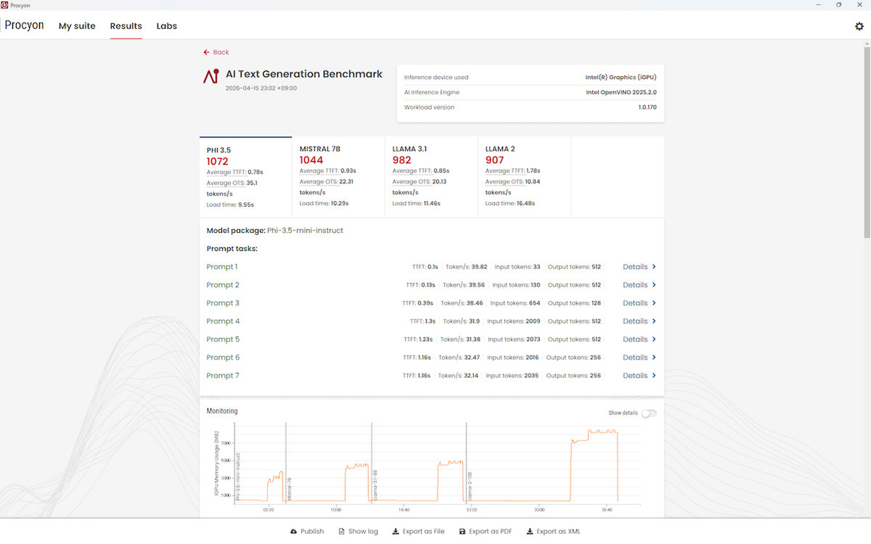Click Prompt 4 input tokens 2009 value
871x544 pixels.
coord(533,321)
